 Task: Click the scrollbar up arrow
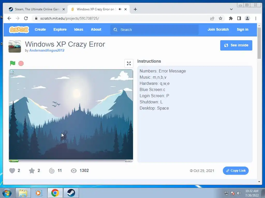click(x=259, y=26)
